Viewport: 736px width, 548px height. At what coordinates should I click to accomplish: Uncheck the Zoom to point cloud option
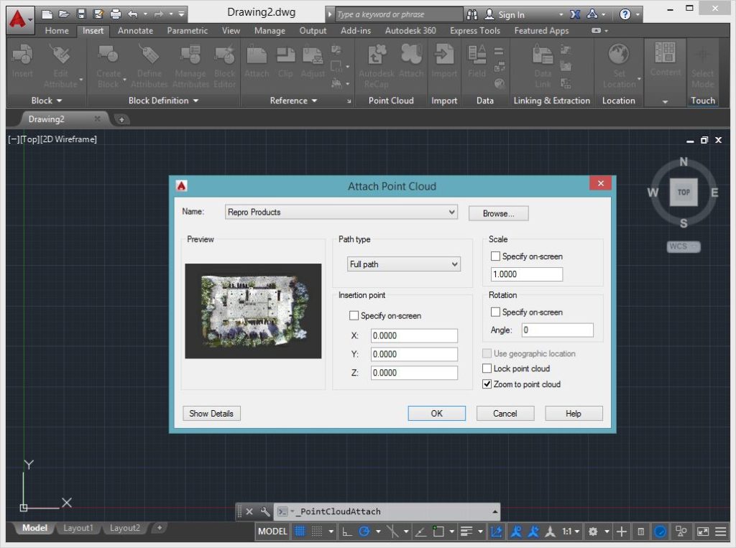click(x=487, y=384)
